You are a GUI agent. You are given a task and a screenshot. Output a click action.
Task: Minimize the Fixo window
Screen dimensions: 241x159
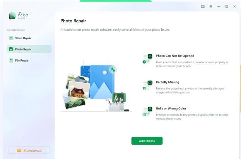[219, 7]
